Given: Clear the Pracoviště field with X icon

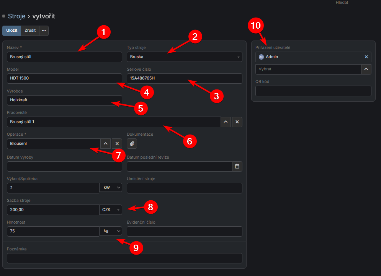Looking at the screenshot, I should [x=237, y=122].
